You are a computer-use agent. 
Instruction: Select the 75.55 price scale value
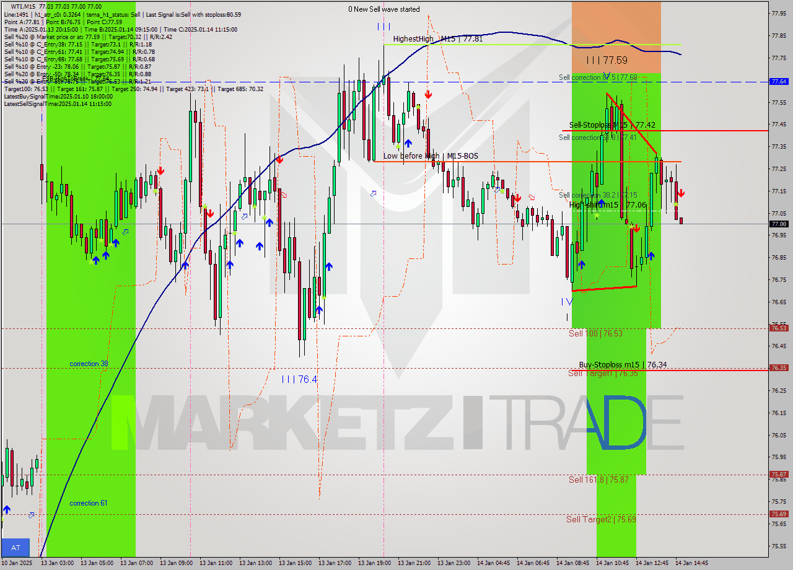tap(778, 546)
